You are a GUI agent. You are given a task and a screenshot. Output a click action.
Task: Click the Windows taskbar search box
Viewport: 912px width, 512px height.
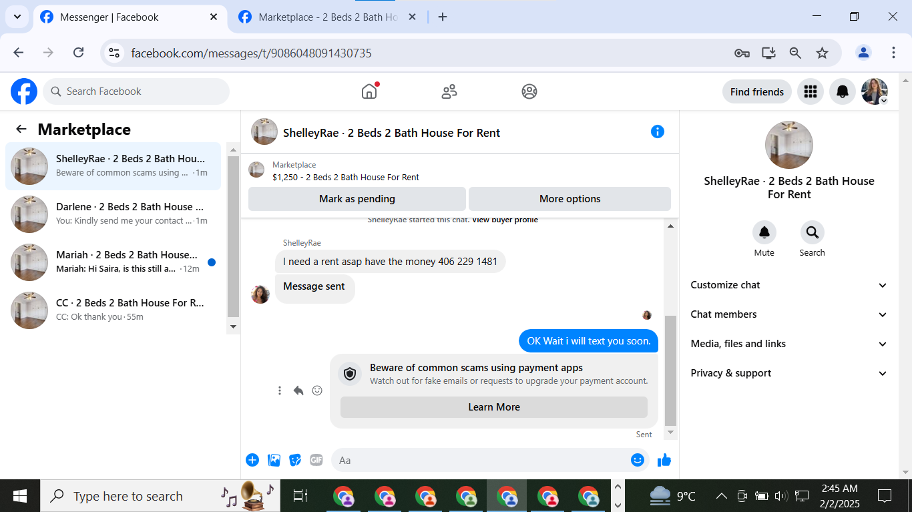[160, 496]
